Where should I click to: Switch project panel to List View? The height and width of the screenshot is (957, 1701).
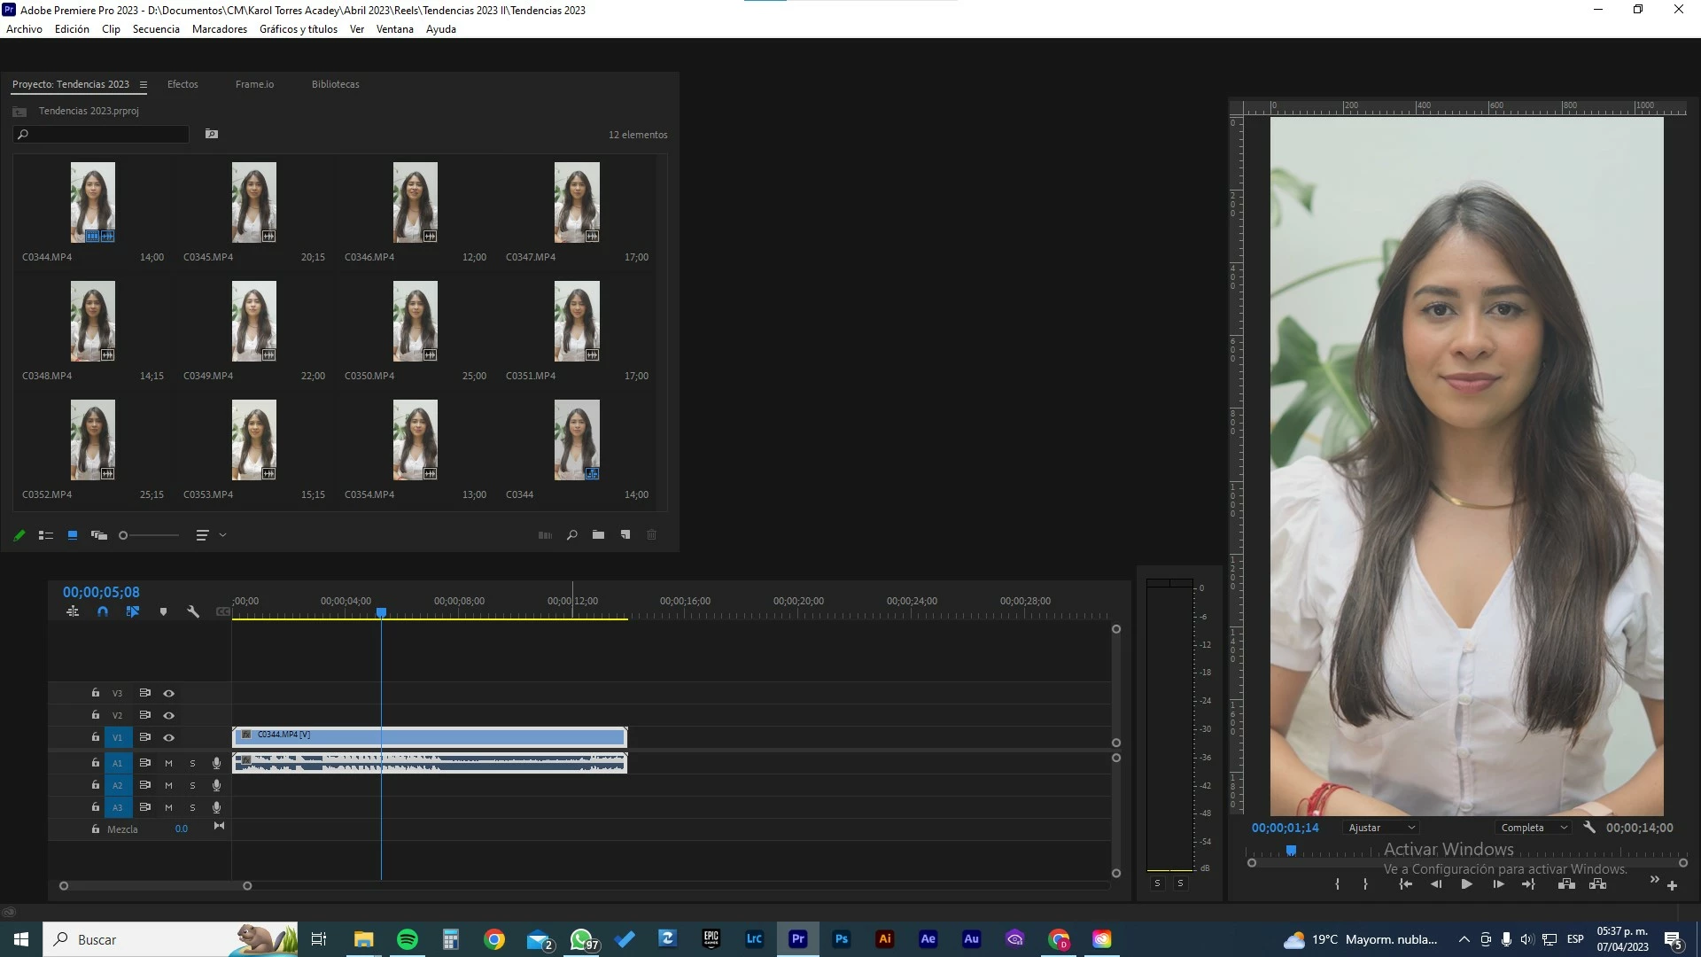[x=46, y=535]
